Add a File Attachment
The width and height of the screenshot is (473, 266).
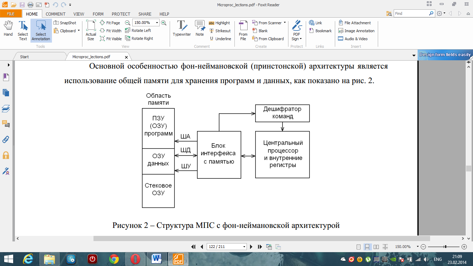(x=355, y=23)
